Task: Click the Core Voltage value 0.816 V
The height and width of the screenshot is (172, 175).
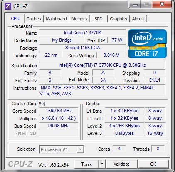Action: 111,55
